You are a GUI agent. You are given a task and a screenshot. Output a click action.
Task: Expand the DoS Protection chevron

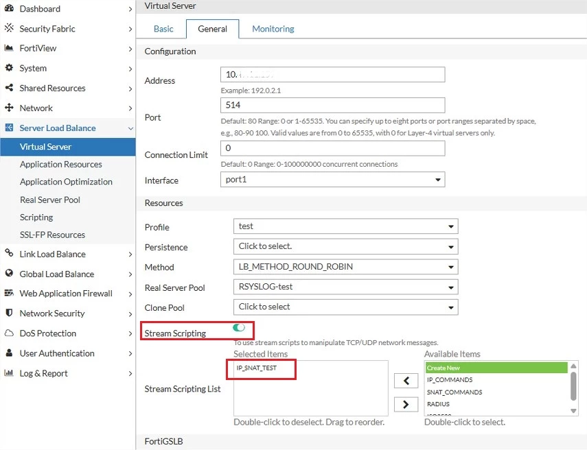click(130, 333)
